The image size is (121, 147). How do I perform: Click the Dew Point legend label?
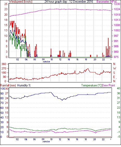(109, 85)
